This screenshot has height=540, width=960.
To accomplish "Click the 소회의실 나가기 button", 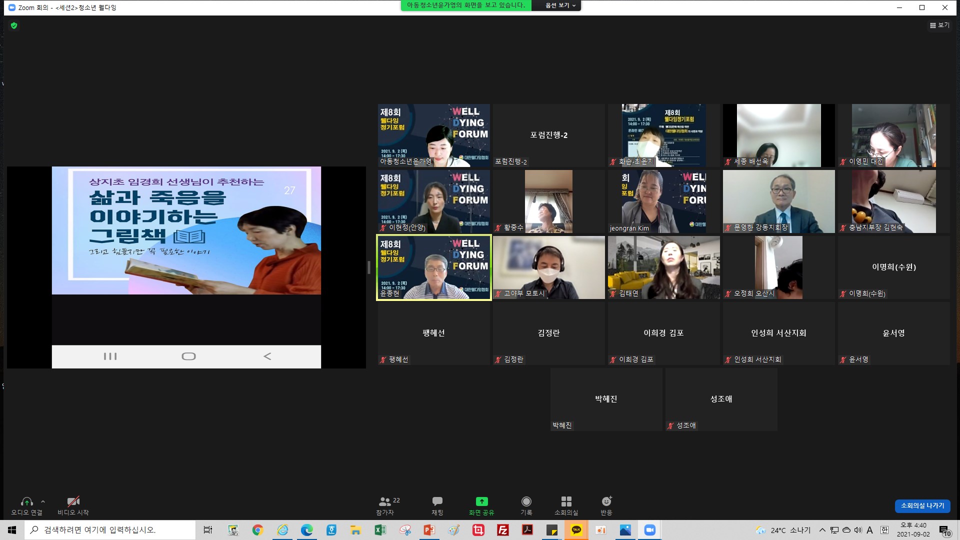I will click(x=922, y=506).
